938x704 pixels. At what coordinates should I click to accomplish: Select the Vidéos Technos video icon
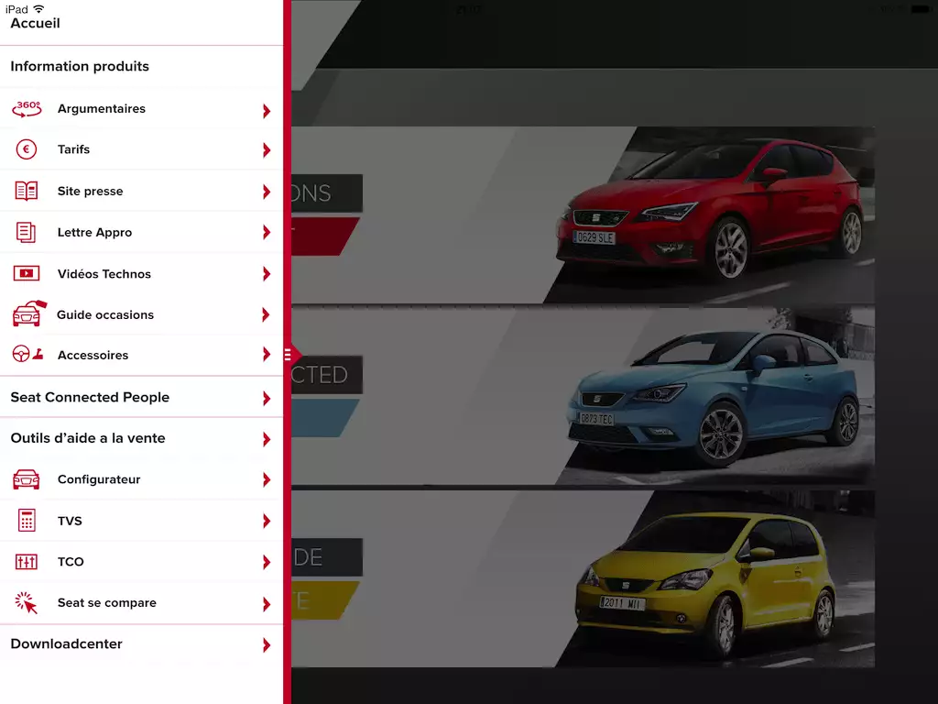point(26,273)
